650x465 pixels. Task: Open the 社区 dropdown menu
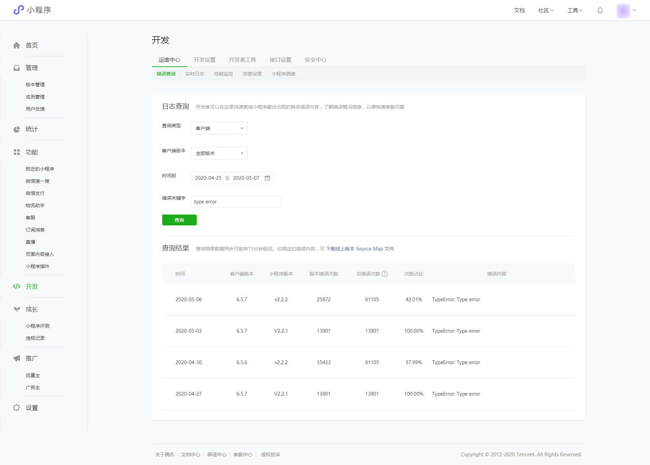pyautogui.click(x=546, y=10)
